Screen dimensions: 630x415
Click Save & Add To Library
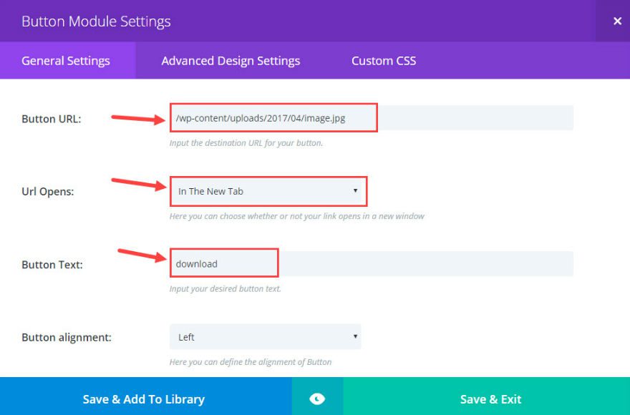click(144, 399)
